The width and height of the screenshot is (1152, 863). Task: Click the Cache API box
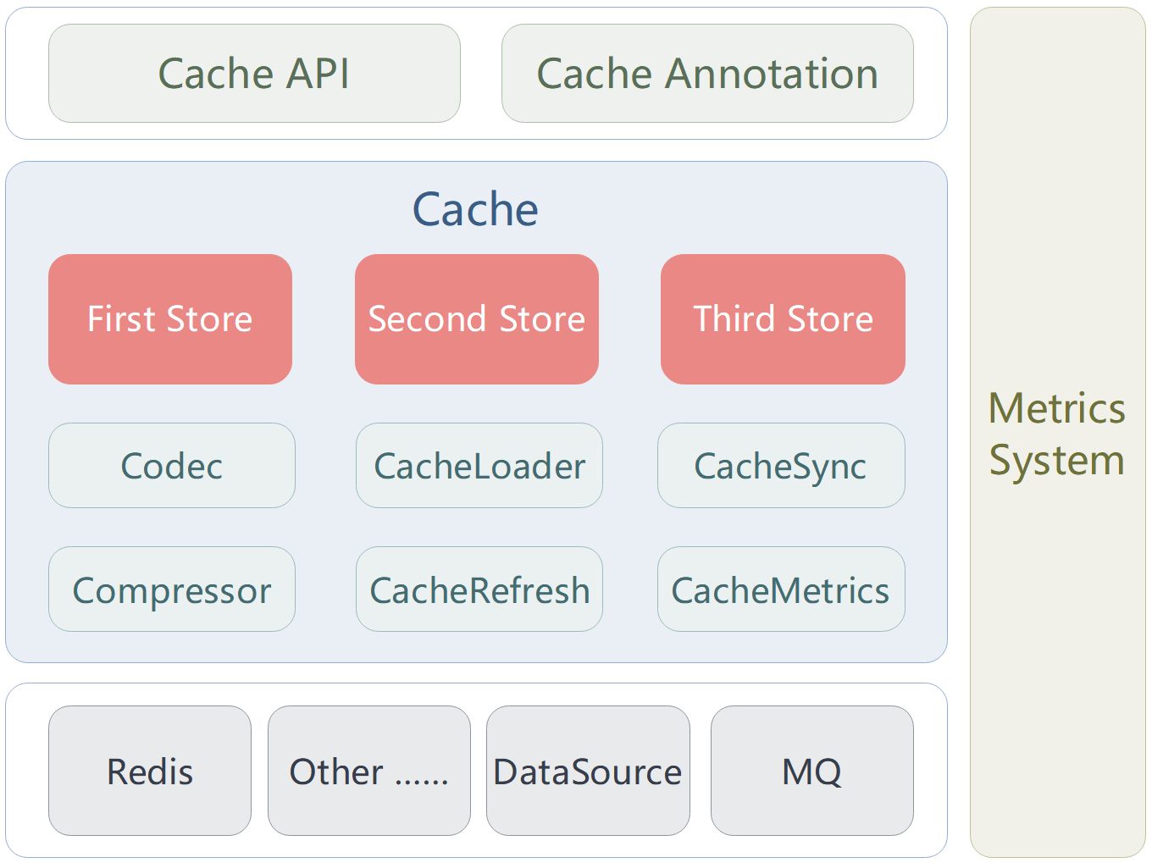[x=254, y=74]
